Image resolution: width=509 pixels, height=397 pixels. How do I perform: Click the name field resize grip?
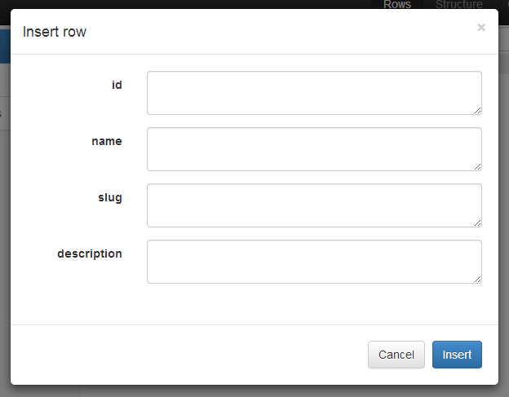477,167
